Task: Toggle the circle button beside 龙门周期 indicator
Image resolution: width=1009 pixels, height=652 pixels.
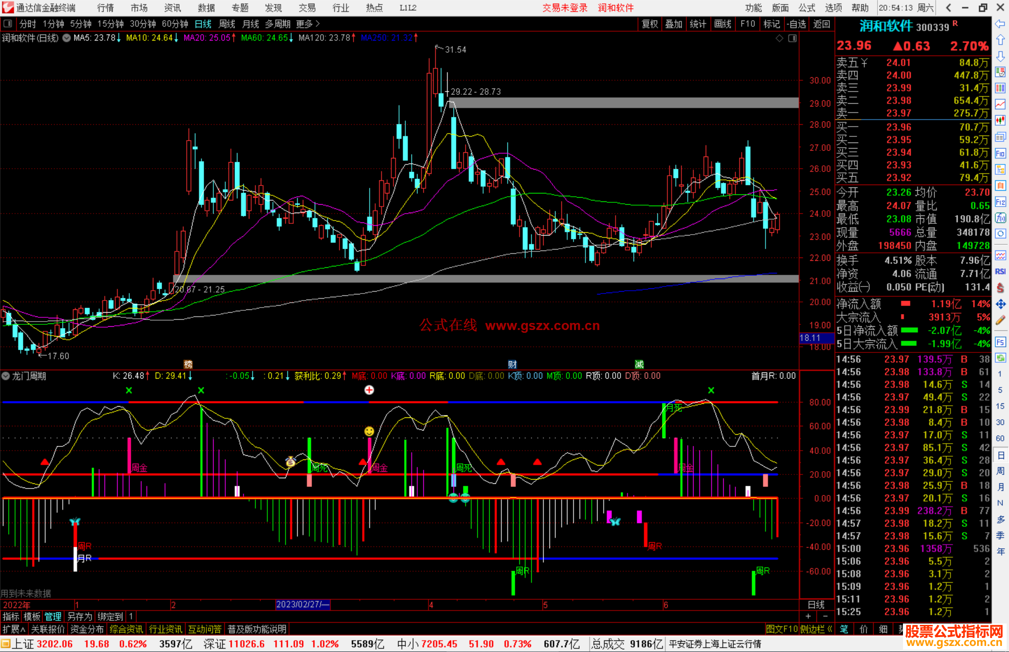Action: tap(6, 376)
